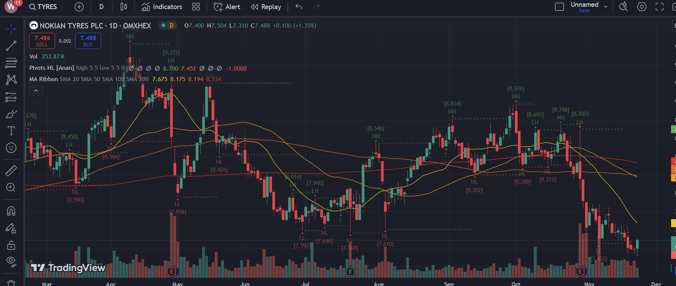The image size is (676, 286).
Task: Redo the last chart action
Action: tap(316, 7)
